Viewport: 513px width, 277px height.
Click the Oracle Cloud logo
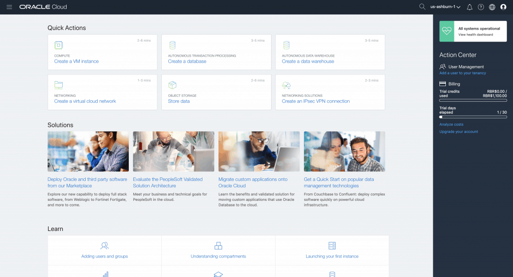click(x=43, y=7)
